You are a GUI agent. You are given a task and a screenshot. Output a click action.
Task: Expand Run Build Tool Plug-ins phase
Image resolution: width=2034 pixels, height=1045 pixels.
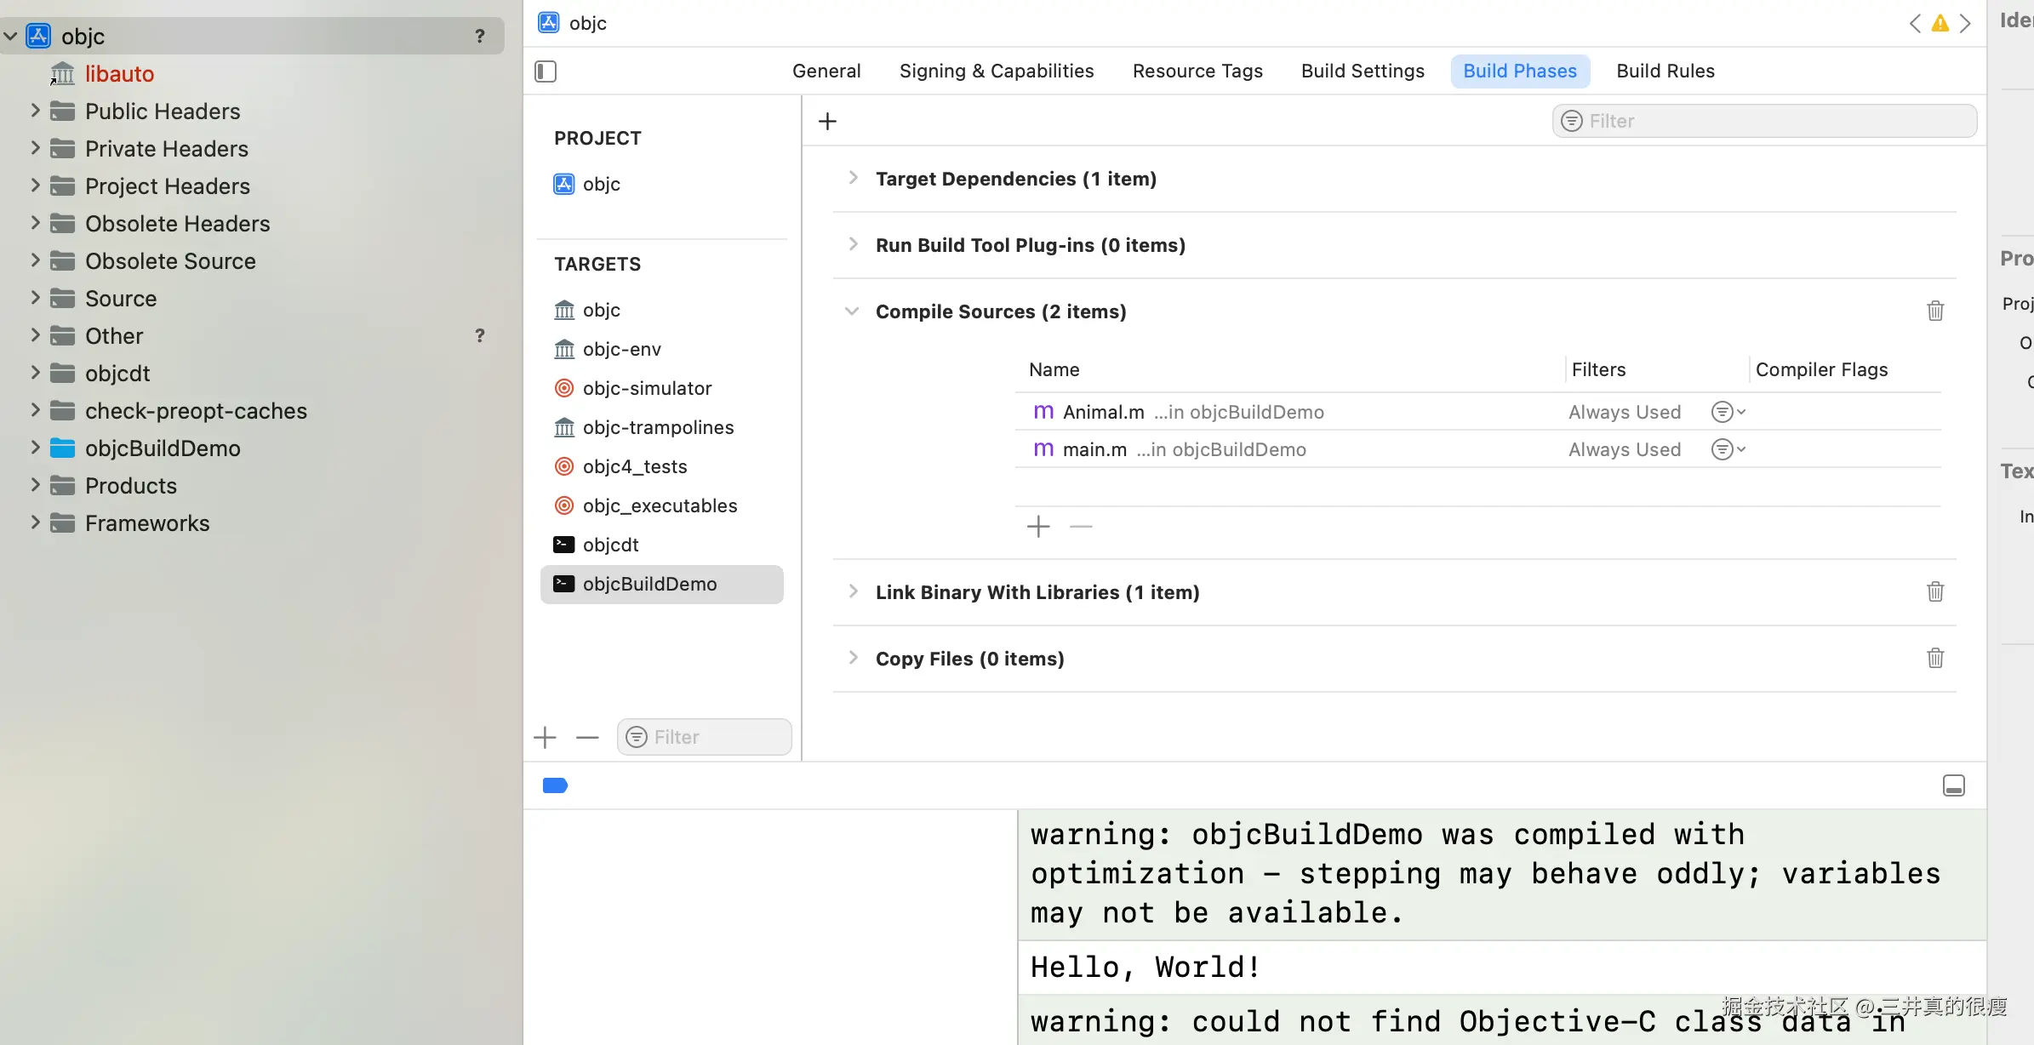(x=853, y=244)
